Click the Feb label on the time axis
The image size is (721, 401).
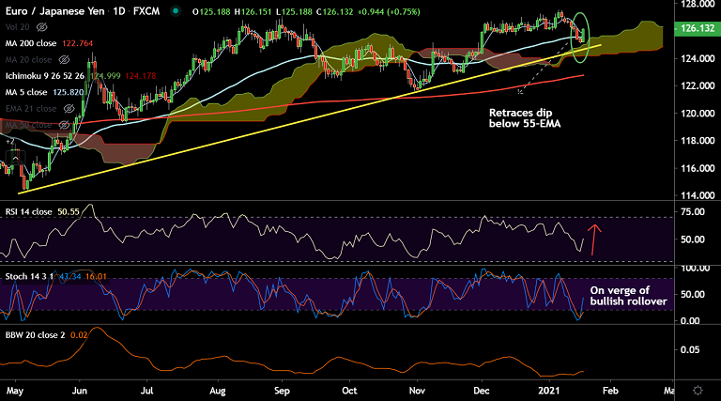click(610, 391)
